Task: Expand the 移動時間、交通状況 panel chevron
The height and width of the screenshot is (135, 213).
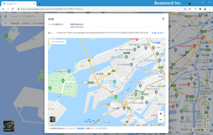Action: pos(5,23)
